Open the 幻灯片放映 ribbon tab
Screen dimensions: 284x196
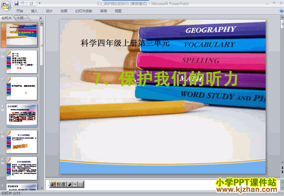84,11
